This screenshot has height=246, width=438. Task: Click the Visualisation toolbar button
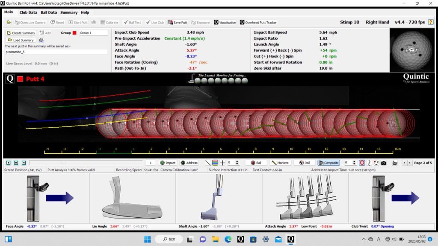coord(225,22)
